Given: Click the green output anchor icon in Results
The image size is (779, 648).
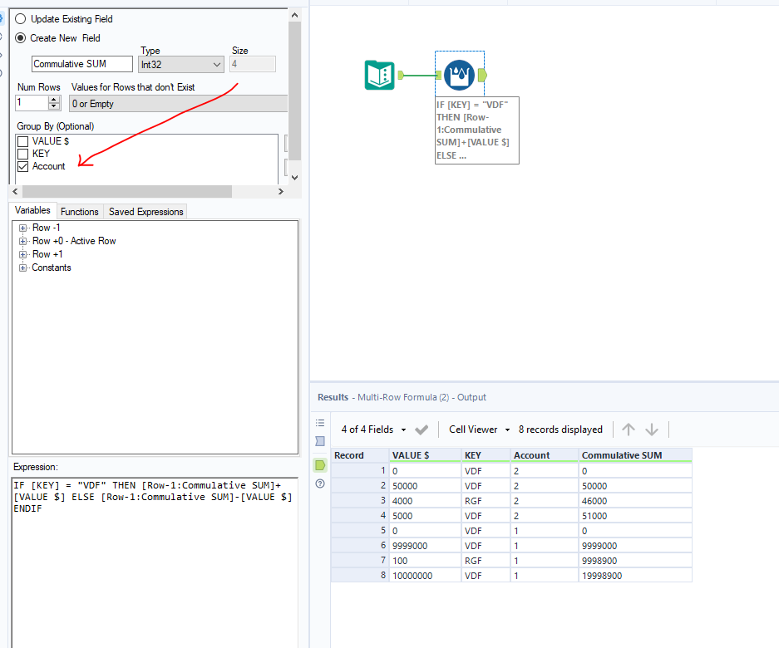Looking at the screenshot, I should (320, 464).
